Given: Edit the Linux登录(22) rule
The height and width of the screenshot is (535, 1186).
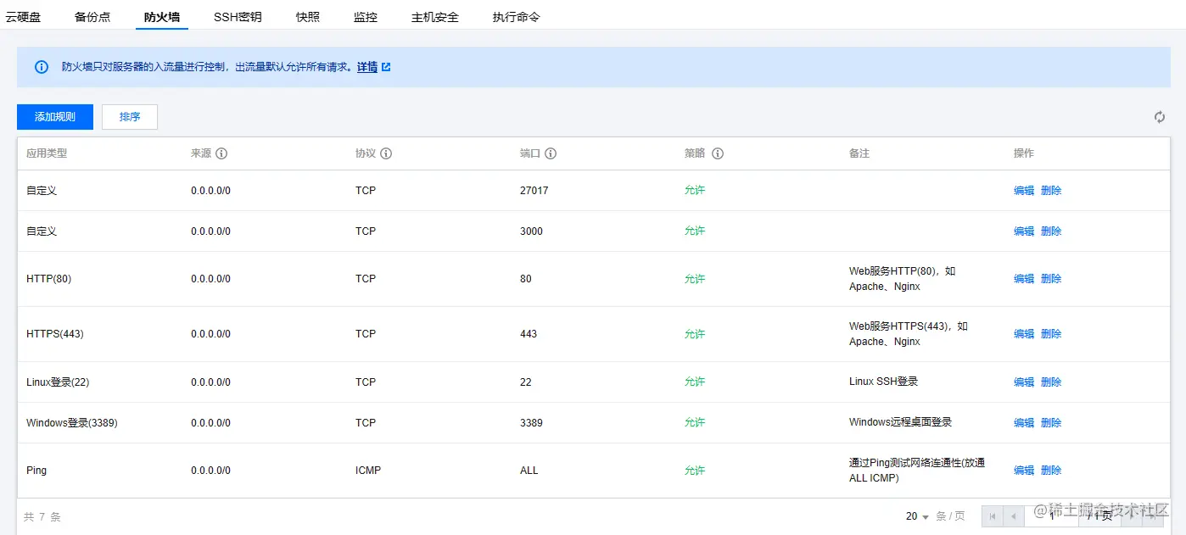Looking at the screenshot, I should click(x=1024, y=382).
